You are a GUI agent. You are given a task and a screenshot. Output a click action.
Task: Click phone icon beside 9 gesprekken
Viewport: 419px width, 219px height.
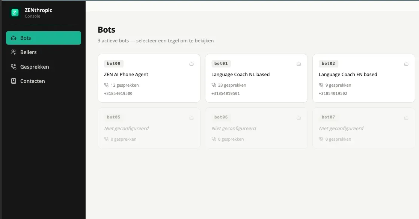tap(321, 85)
